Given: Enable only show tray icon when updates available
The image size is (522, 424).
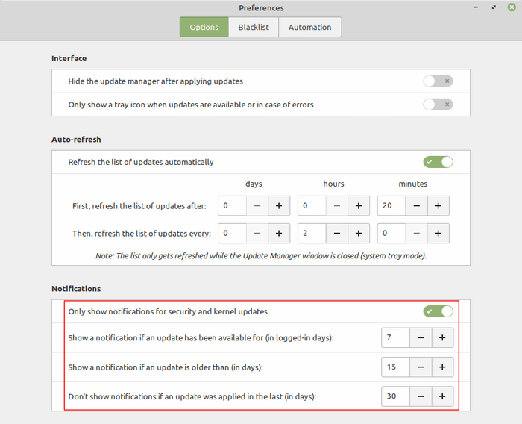Looking at the screenshot, I should (x=438, y=105).
